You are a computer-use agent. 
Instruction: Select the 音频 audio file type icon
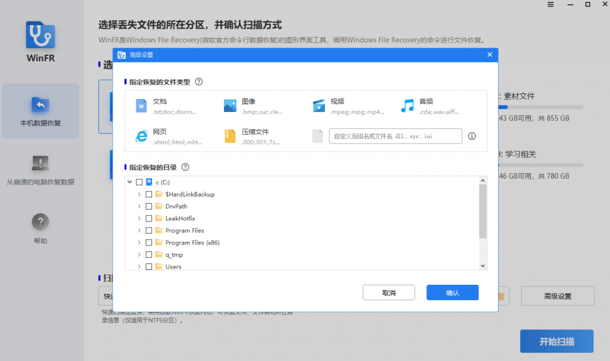click(x=407, y=105)
